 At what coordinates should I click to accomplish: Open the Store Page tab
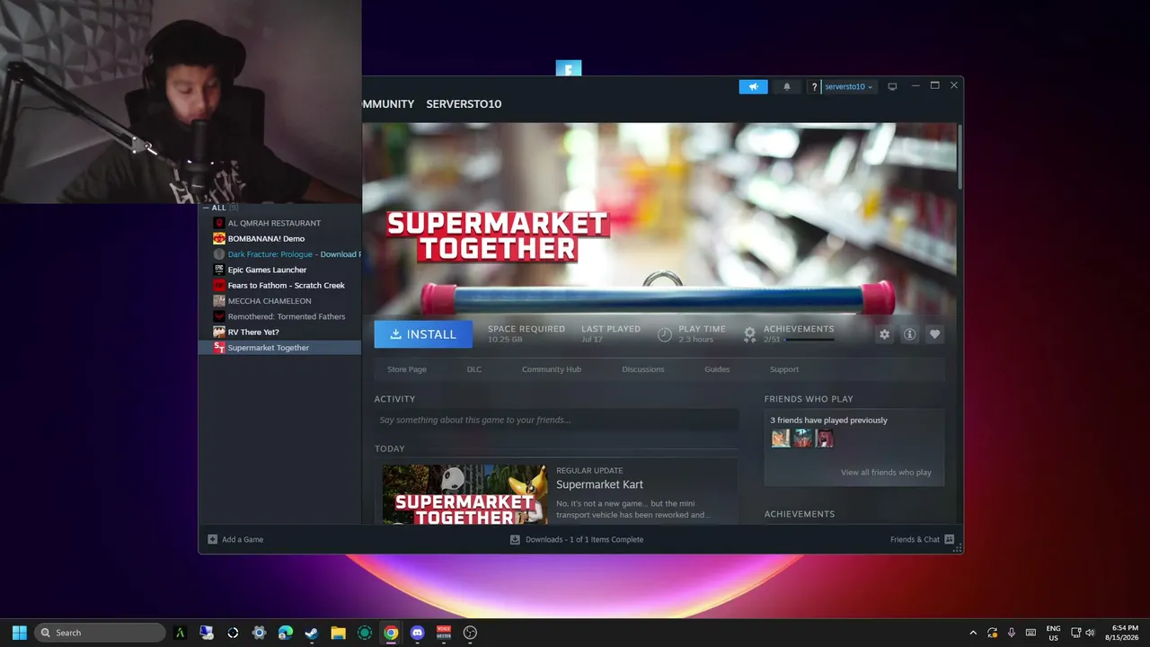(x=407, y=369)
